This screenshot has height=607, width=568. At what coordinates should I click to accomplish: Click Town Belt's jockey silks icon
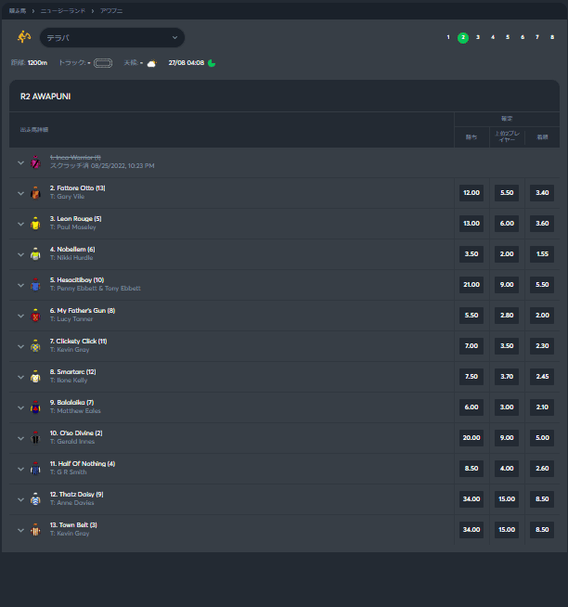(x=35, y=529)
